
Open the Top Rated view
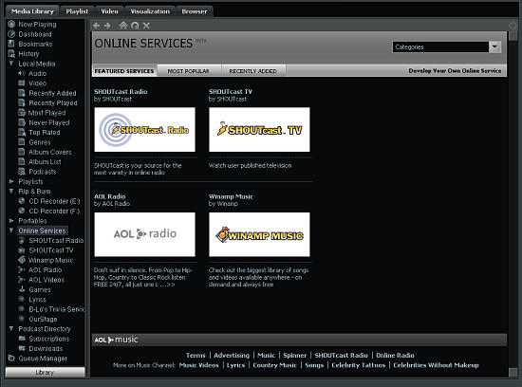coord(45,133)
